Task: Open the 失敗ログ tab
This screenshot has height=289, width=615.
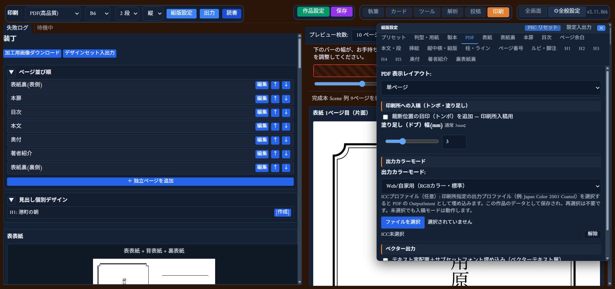Action: click(17, 28)
